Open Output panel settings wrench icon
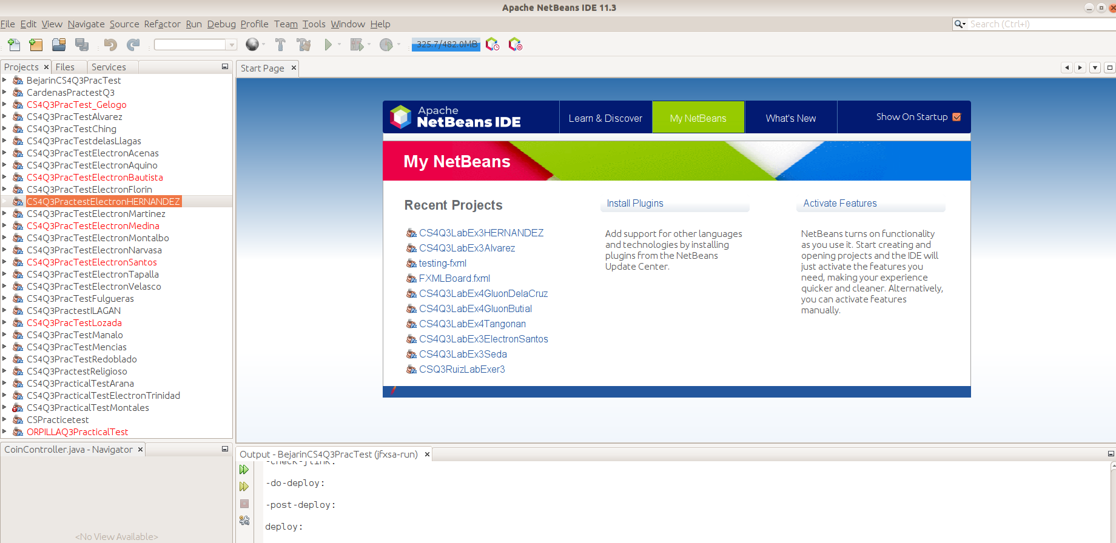 [244, 521]
